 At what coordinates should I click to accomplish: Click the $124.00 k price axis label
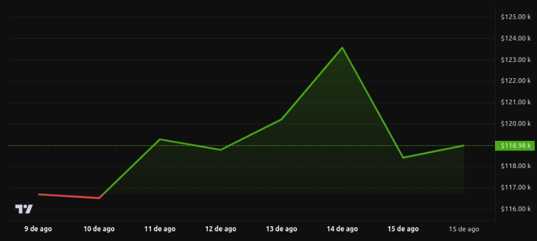point(516,38)
